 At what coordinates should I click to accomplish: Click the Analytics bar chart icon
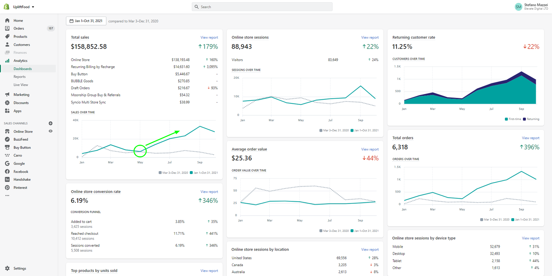[7, 61]
